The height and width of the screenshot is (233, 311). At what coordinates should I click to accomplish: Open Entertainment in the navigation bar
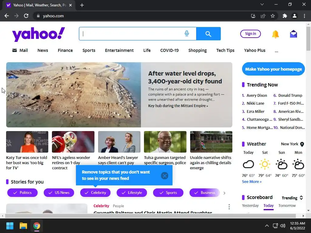pyautogui.click(x=119, y=50)
